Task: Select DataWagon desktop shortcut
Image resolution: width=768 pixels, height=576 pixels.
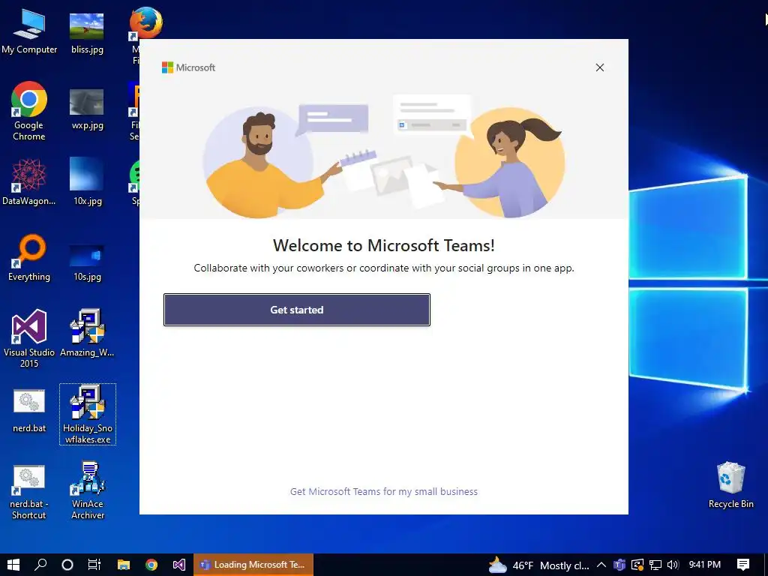Action: [x=29, y=181]
